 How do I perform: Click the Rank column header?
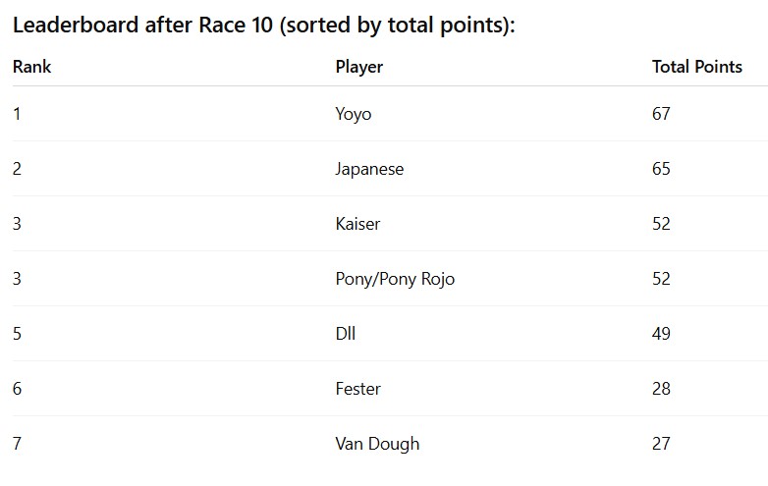tap(31, 67)
